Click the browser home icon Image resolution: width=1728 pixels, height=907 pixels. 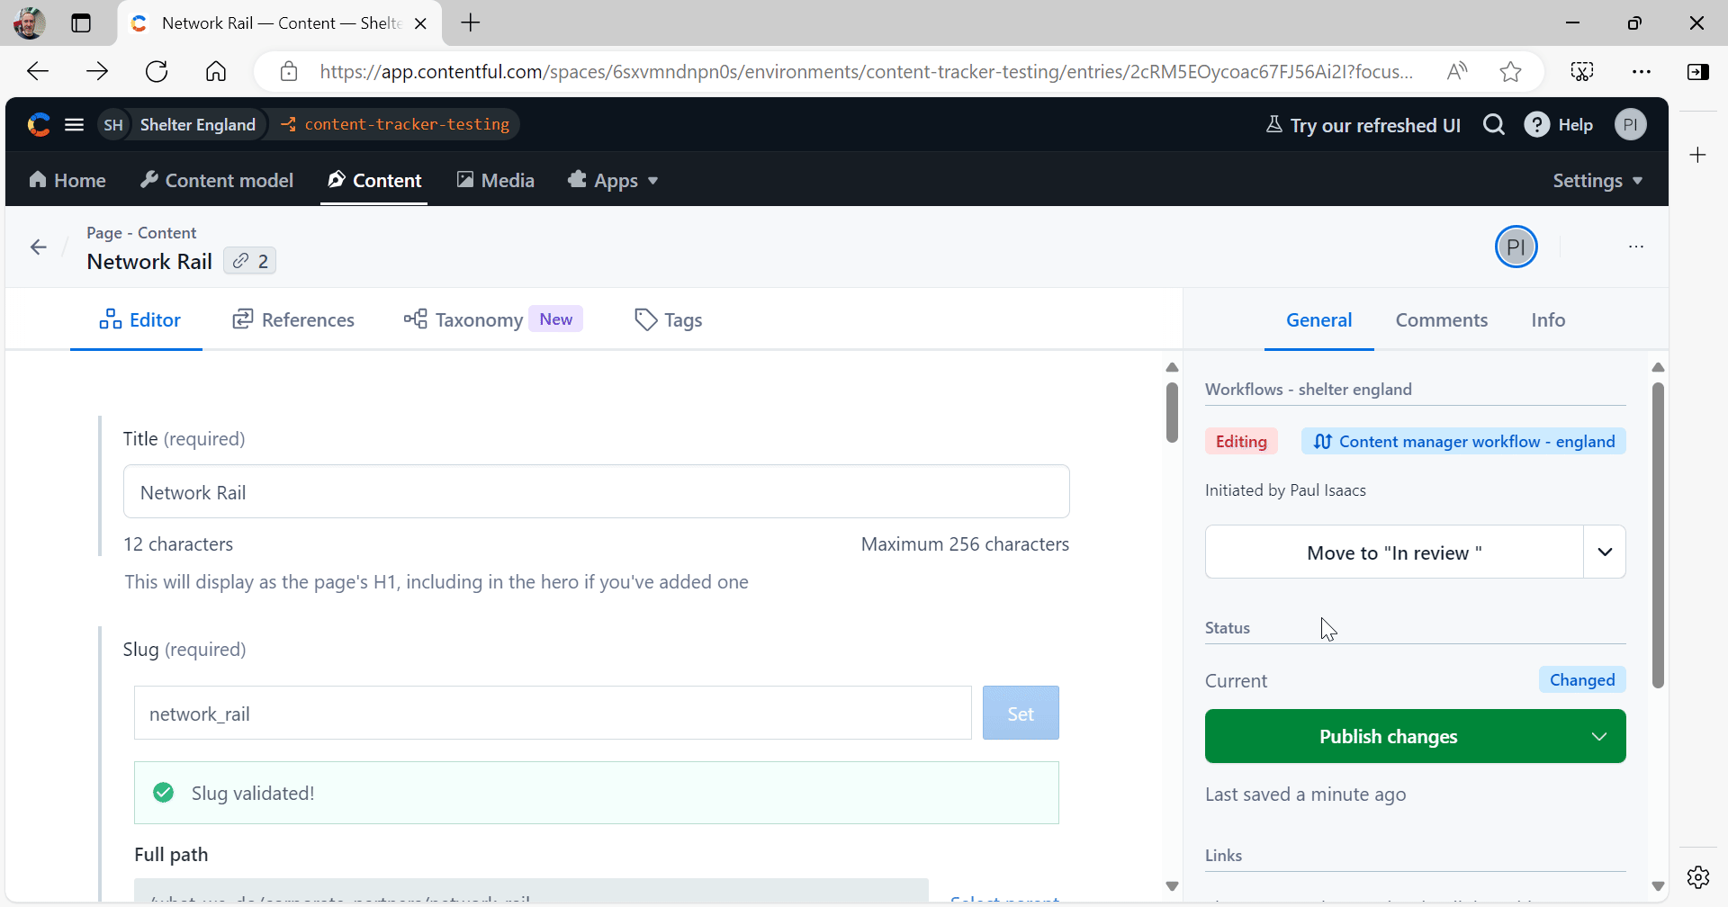point(216,71)
